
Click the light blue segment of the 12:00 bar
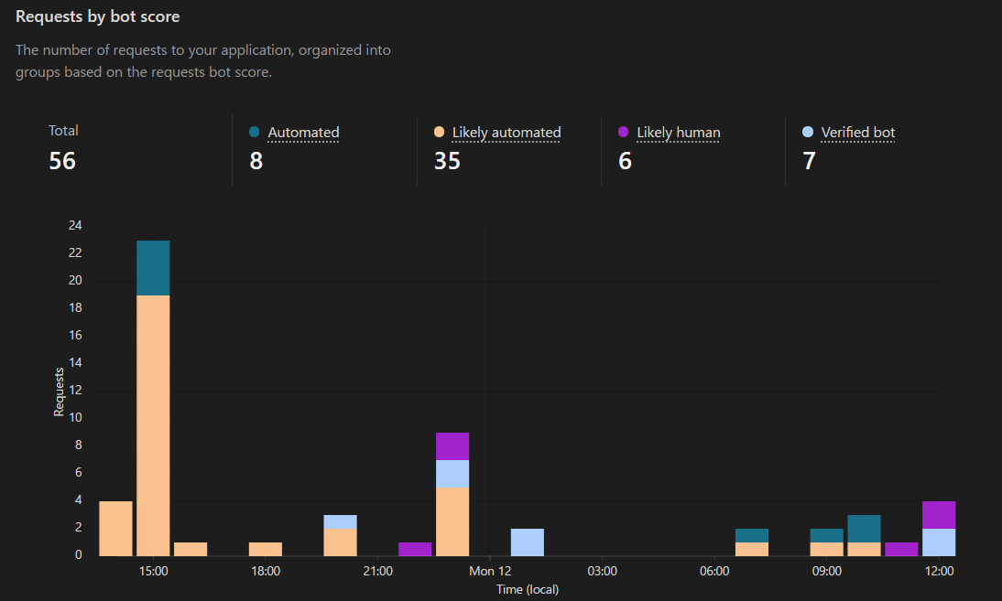pyautogui.click(x=939, y=542)
